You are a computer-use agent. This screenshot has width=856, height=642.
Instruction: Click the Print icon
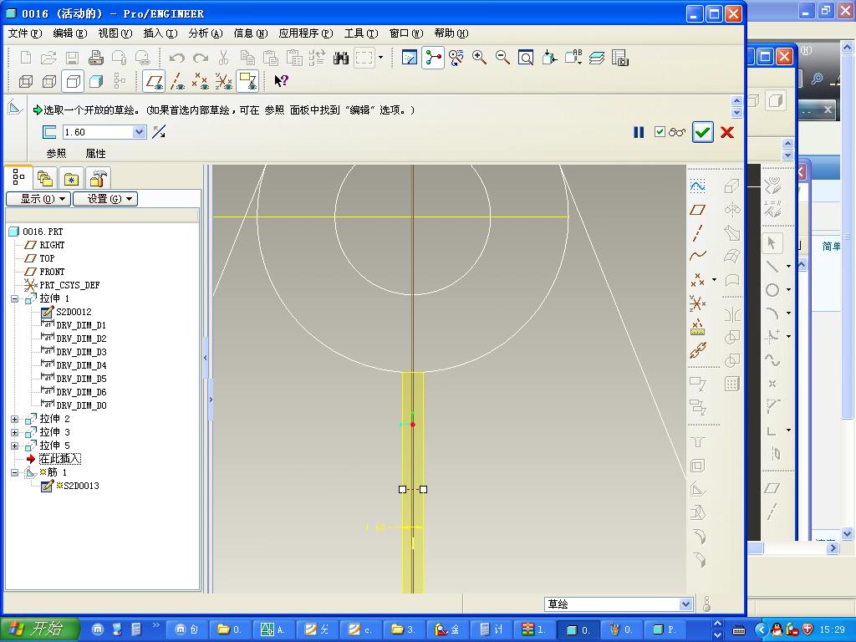pos(96,58)
